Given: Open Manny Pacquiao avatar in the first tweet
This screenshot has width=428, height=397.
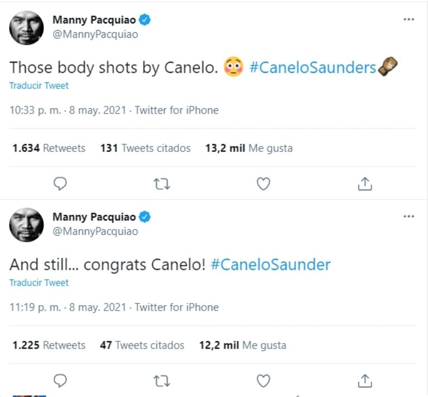Looking at the screenshot, I should click(x=26, y=27).
